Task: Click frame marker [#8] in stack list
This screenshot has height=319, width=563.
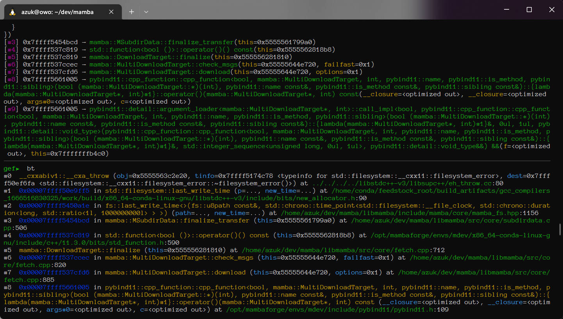Action: (11, 79)
